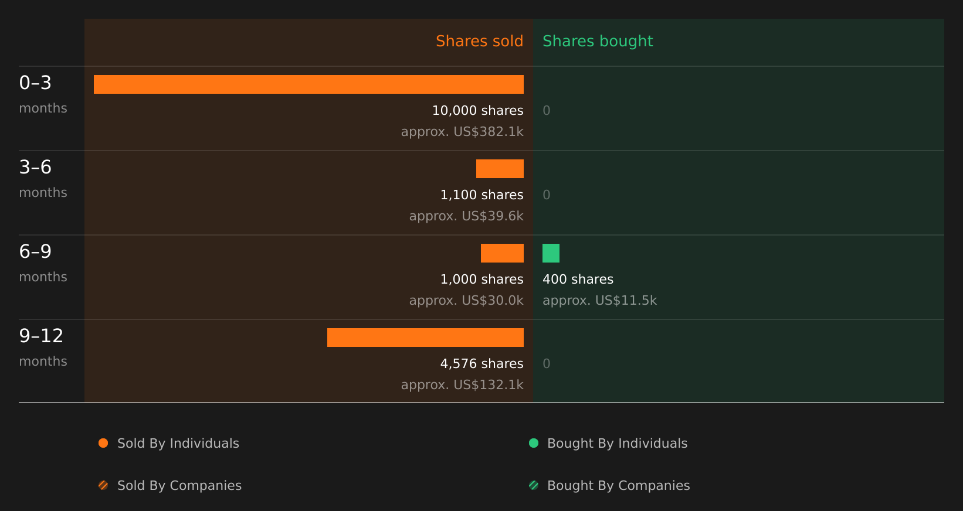The image size is (963, 511).
Task: Select the 0–3 months orange sold bar
Action: pos(308,84)
